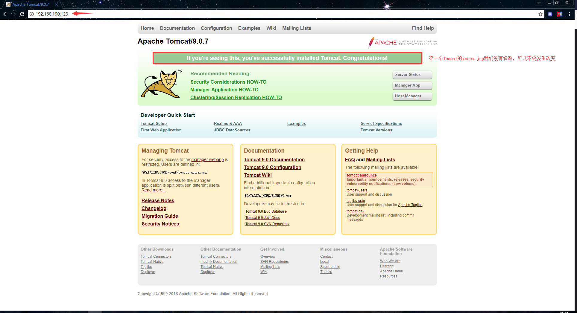Open JDBC DataSources link
Image resolution: width=577 pixels, height=313 pixels.
tap(232, 130)
